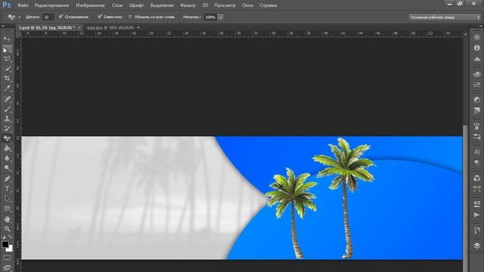Enable Образец со всех слоев checkbox
The height and width of the screenshot is (272, 484).
pyautogui.click(x=130, y=17)
